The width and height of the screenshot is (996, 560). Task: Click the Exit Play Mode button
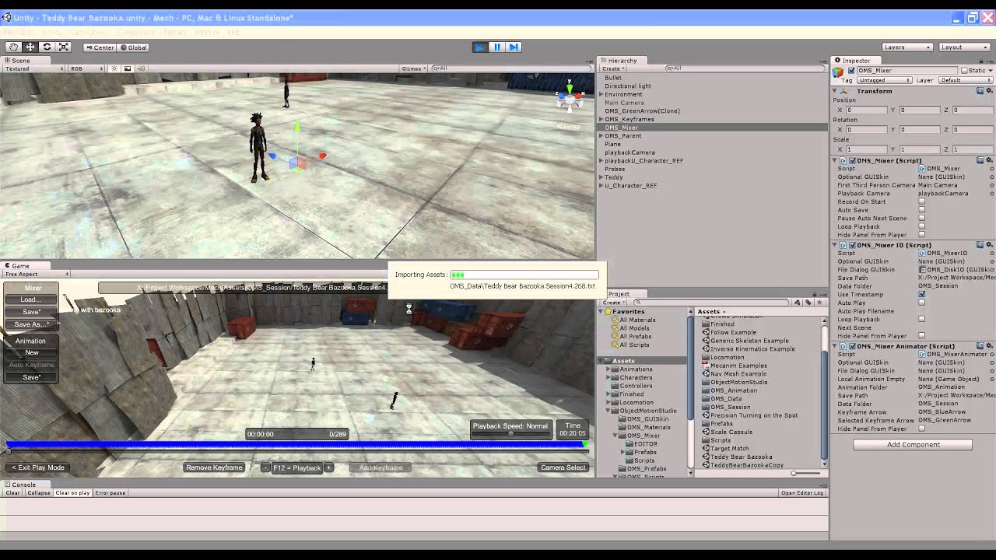point(37,467)
